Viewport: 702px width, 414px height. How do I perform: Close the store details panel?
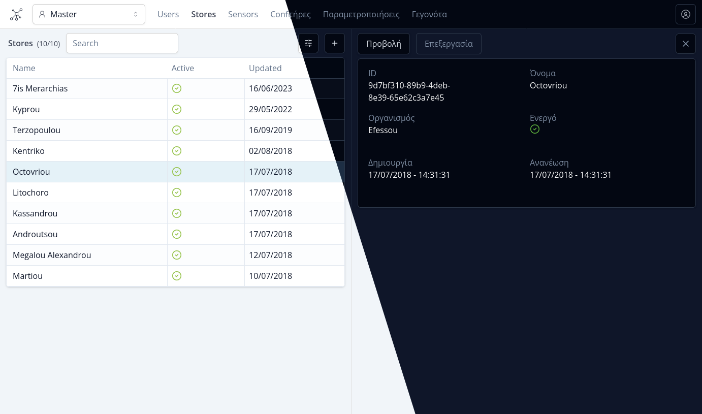(x=685, y=44)
